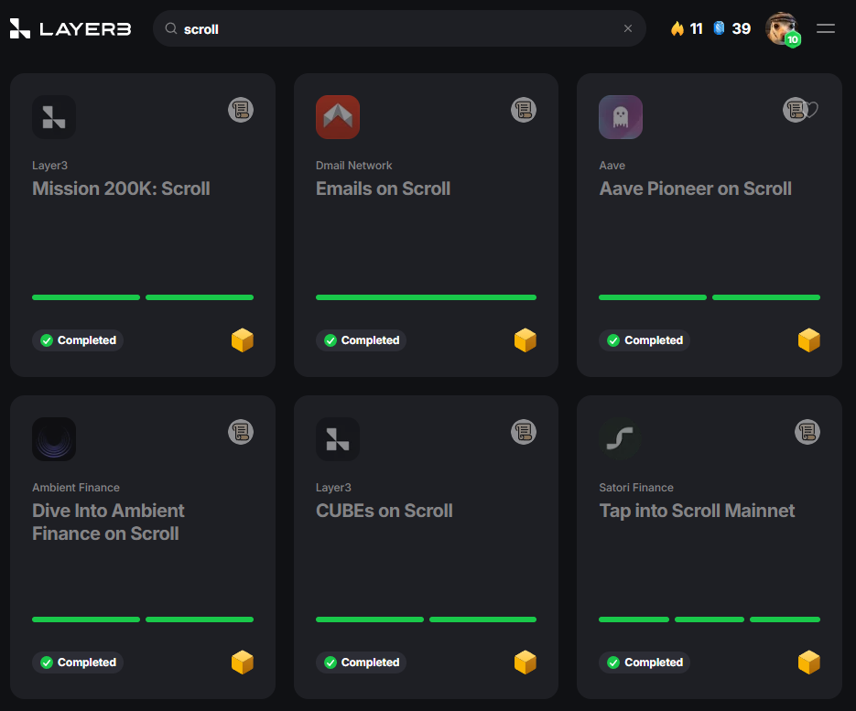Open the CUBEs on Scroll quest card
Screen dimensions: 856x711
point(385,510)
